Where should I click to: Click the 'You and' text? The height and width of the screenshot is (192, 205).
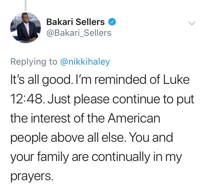point(152,137)
